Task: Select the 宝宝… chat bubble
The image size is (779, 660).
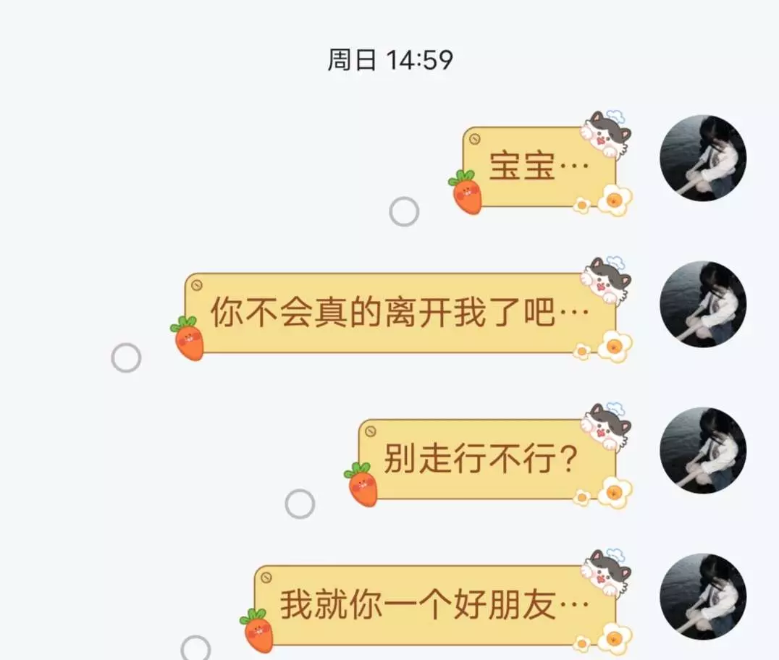Action: [539, 167]
